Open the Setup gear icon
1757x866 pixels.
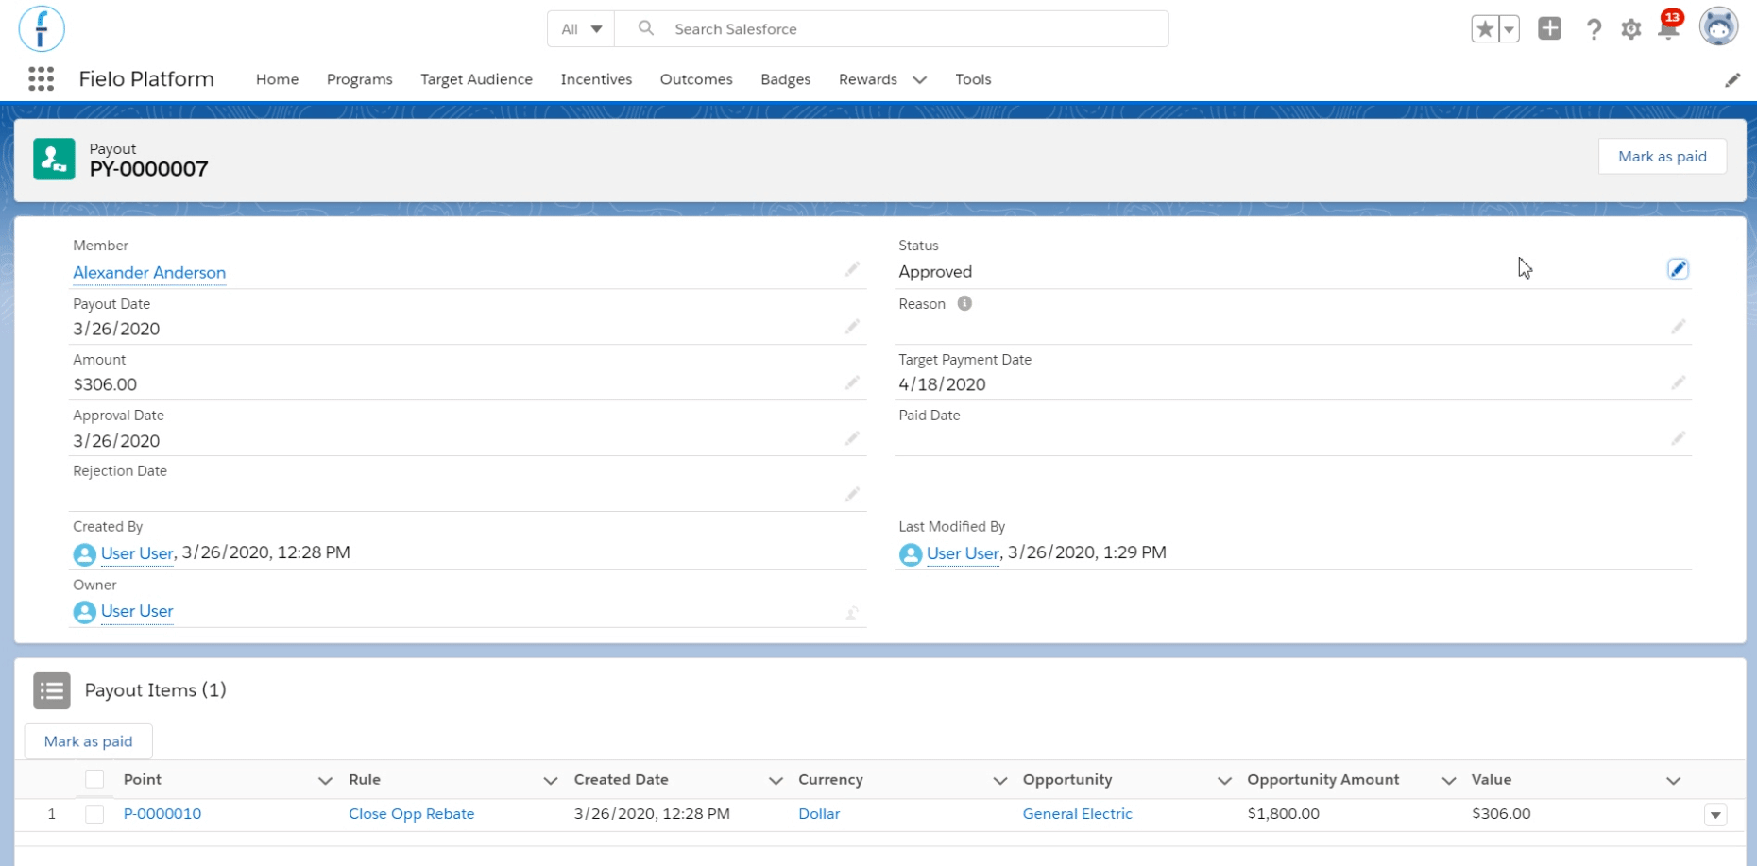1631,29
